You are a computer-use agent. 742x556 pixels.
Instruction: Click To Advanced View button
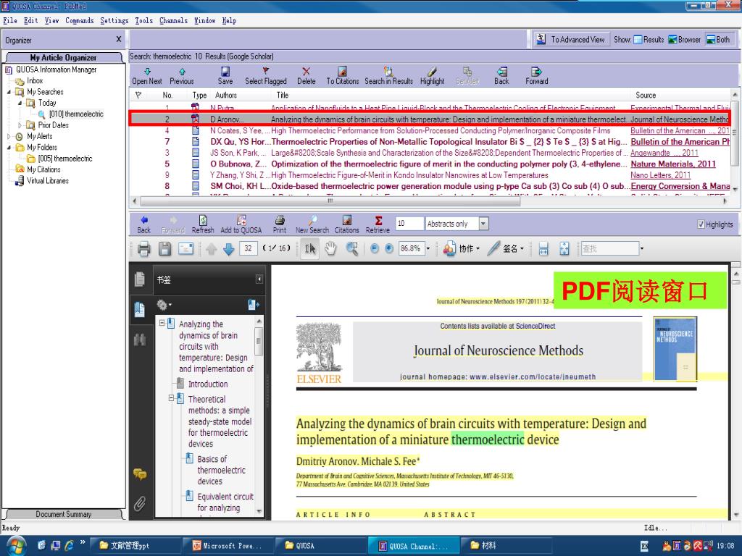(571, 40)
